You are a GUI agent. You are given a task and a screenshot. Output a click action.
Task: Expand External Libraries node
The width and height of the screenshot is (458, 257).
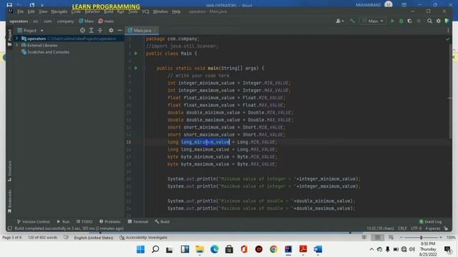tap(16, 45)
